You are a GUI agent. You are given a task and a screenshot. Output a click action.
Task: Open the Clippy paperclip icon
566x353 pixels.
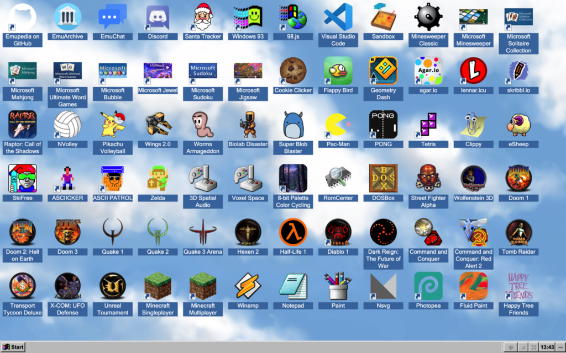[x=473, y=125]
